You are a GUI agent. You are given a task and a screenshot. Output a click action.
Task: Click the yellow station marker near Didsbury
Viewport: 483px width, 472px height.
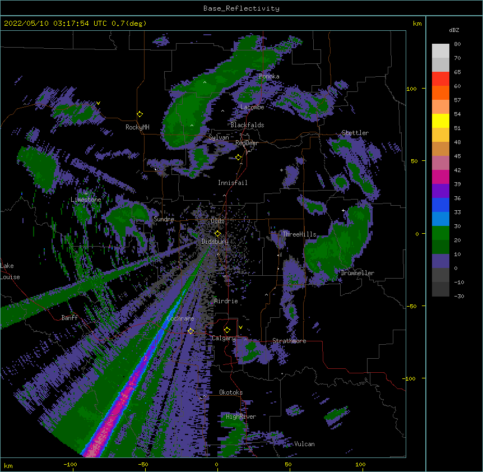point(217,233)
